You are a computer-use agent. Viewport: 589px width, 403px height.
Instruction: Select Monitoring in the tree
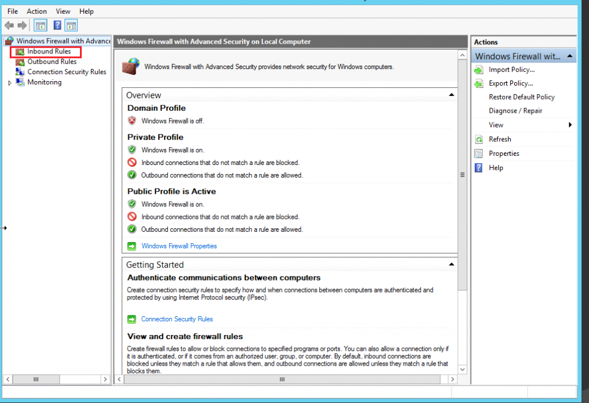coord(44,82)
